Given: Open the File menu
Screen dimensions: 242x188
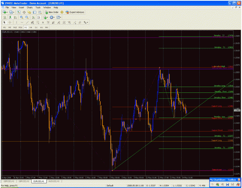Looking at the screenshot, I should [x=7, y=7].
